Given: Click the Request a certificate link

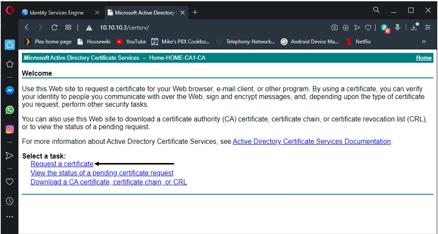Looking at the screenshot, I should tap(62, 164).
